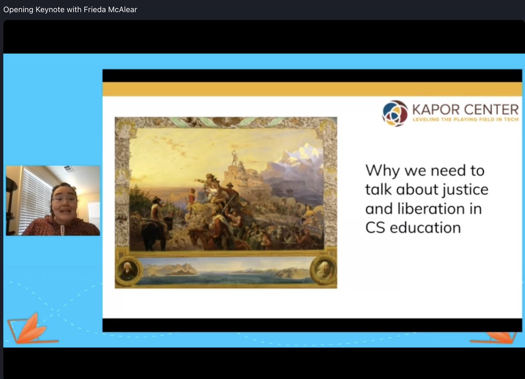Click the slide text 'CS education'
The width and height of the screenshot is (525, 379).
413,228
